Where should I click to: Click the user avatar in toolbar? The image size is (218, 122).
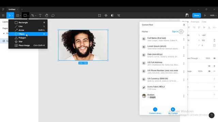click(187, 15)
